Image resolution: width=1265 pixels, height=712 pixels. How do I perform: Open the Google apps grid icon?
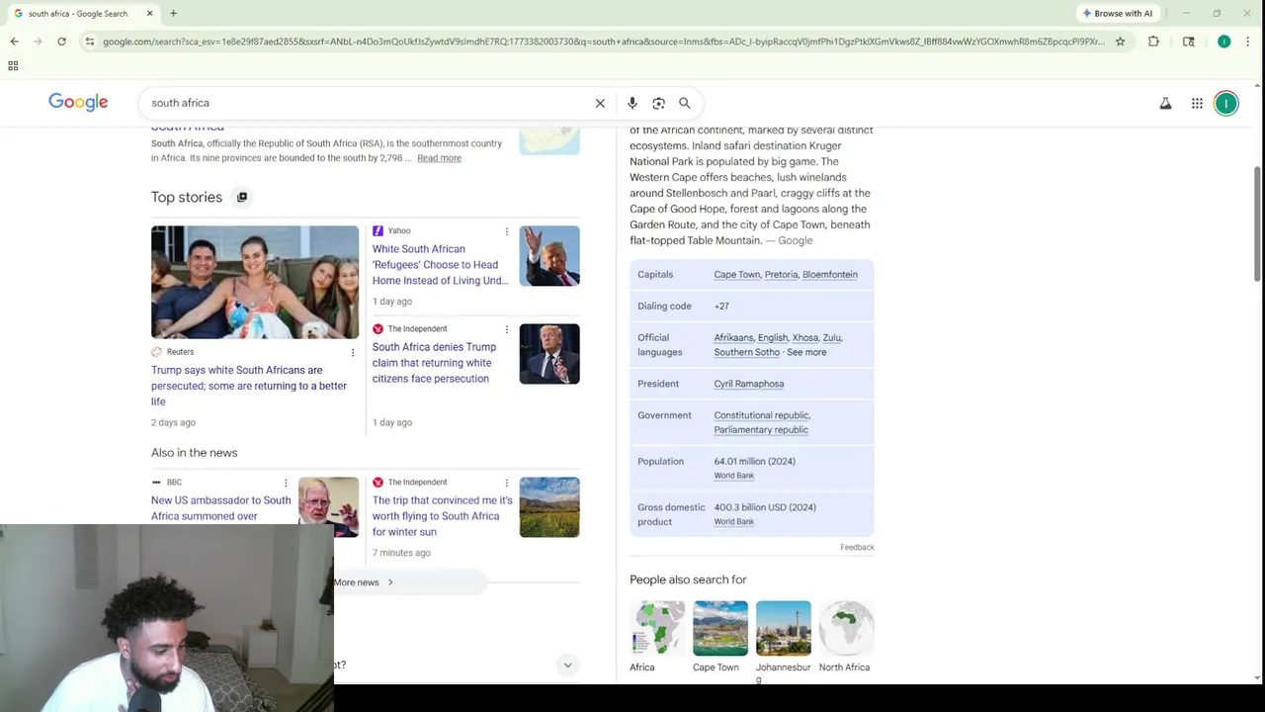(x=1197, y=103)
